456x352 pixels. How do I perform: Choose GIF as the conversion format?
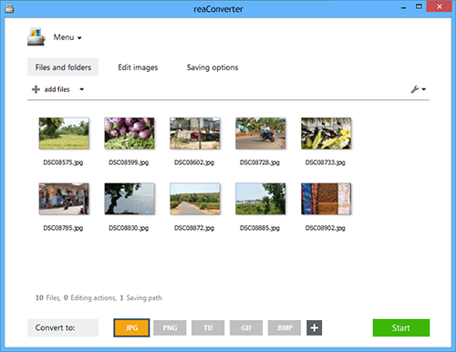pos(246,327)
